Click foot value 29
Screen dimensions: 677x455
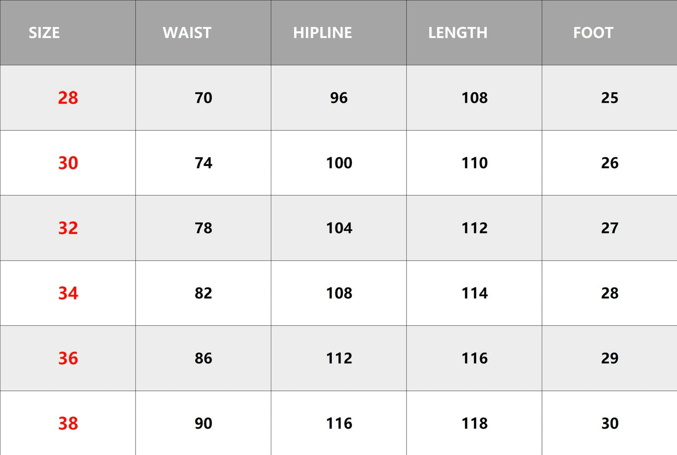610,358
